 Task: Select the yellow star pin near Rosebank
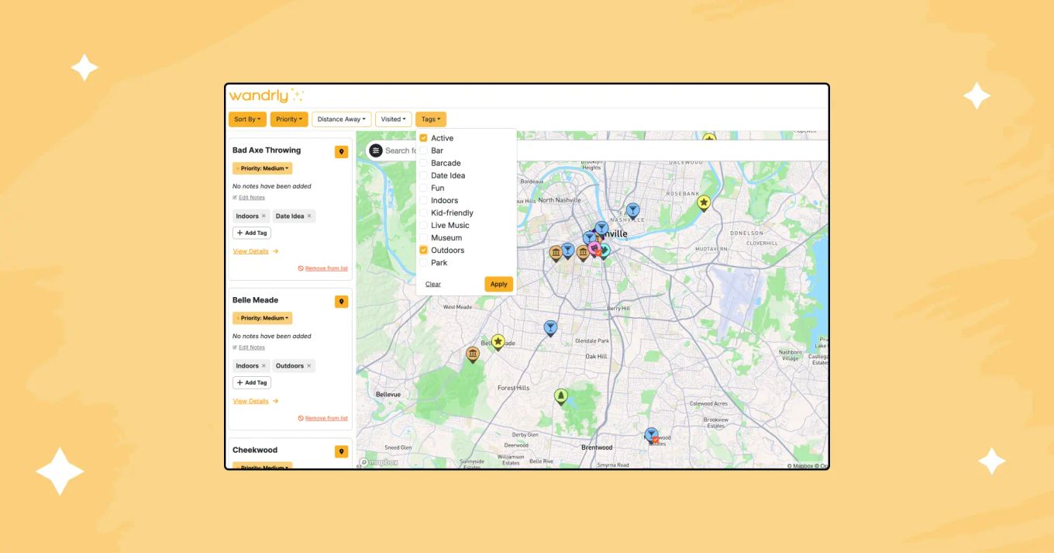pyautogui.click(x=704, y=202)
